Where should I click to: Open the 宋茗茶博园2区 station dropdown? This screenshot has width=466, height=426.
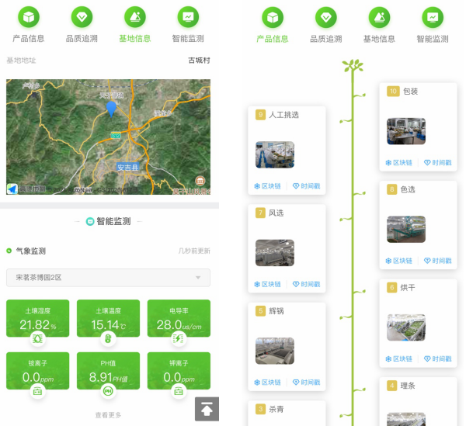tap(108, 278)
